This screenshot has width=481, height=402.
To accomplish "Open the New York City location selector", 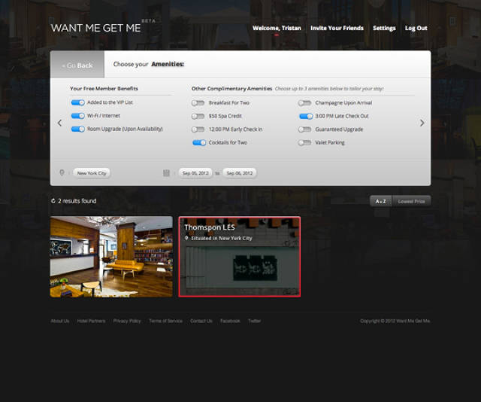I will 92,173.
